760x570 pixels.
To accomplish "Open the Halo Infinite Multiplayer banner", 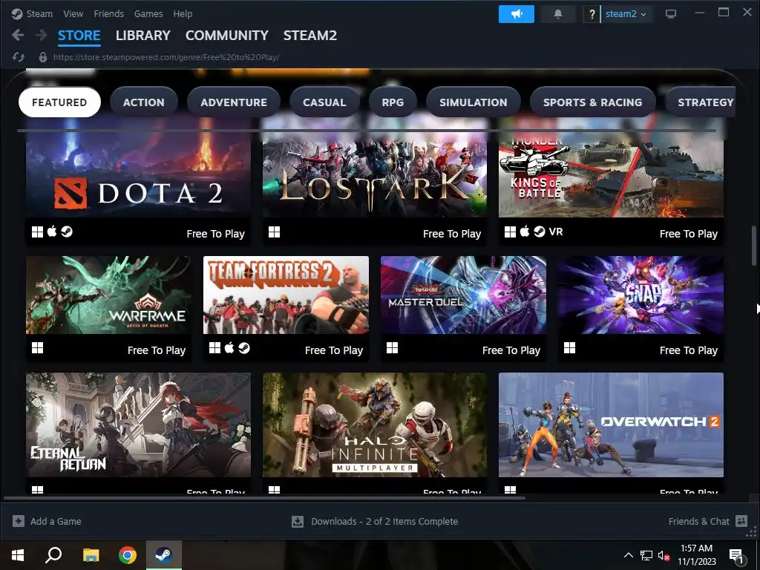I will (375, 425).
